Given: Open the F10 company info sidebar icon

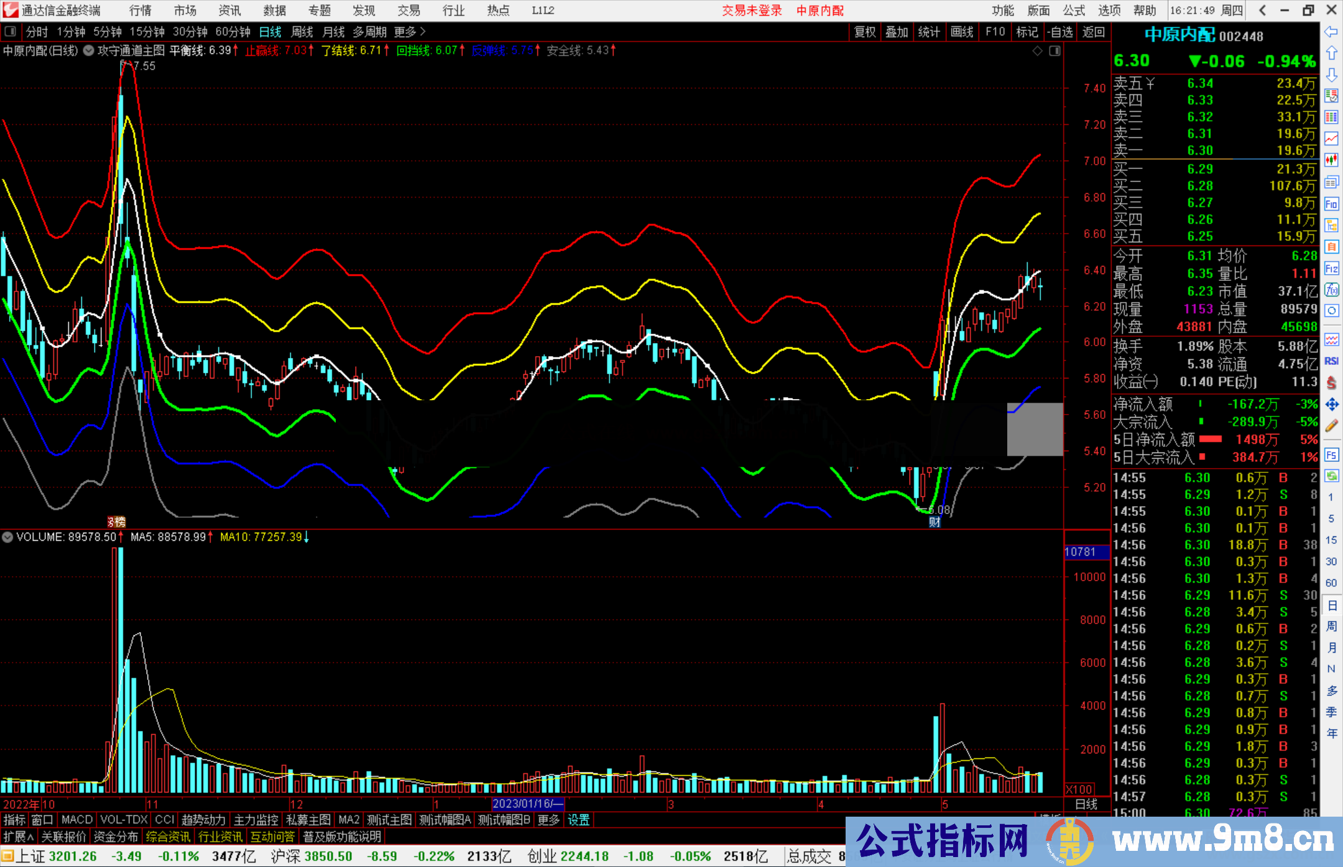Looking at the screenshot, I should point(1331,204).
